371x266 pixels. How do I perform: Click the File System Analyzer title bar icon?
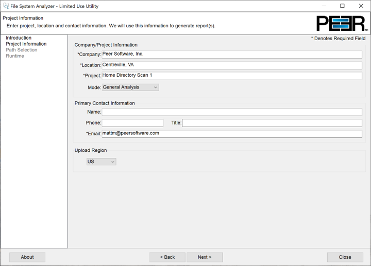6,6
